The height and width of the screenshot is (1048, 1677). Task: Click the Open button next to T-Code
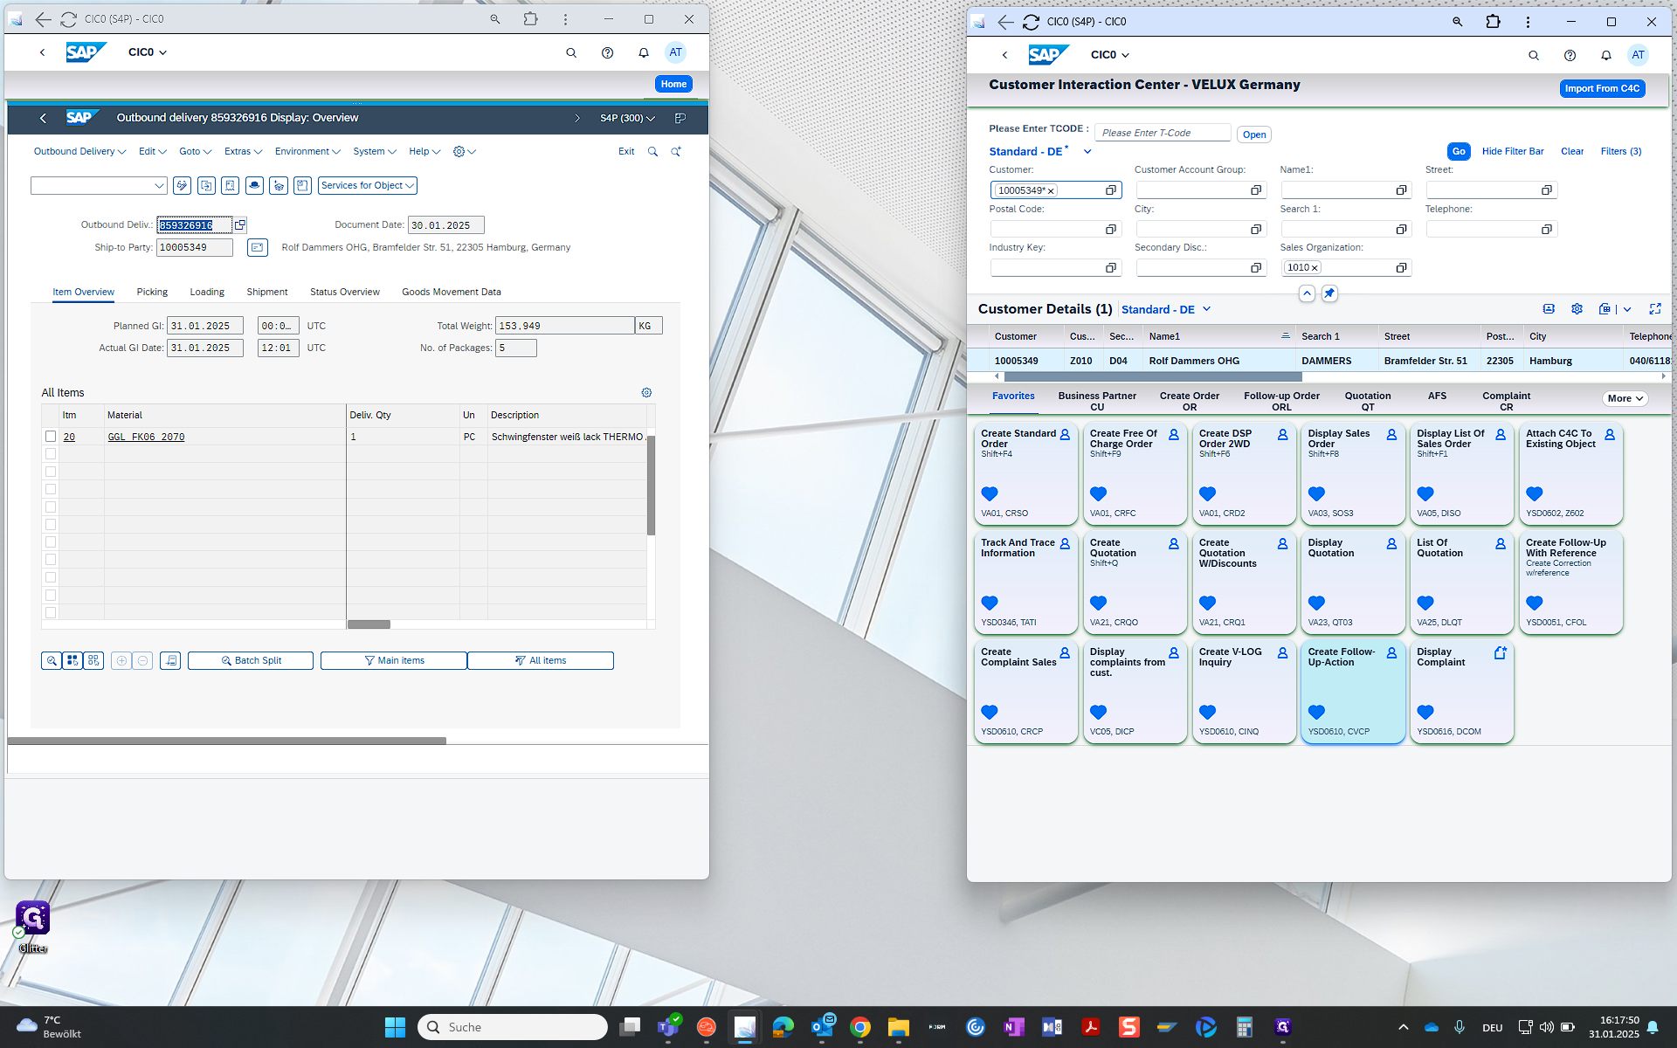click(x=1253, y=134)
